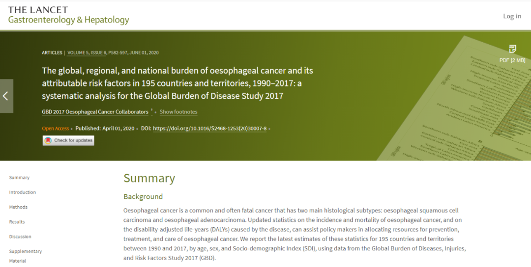Go to Results section

coord(17,222)
